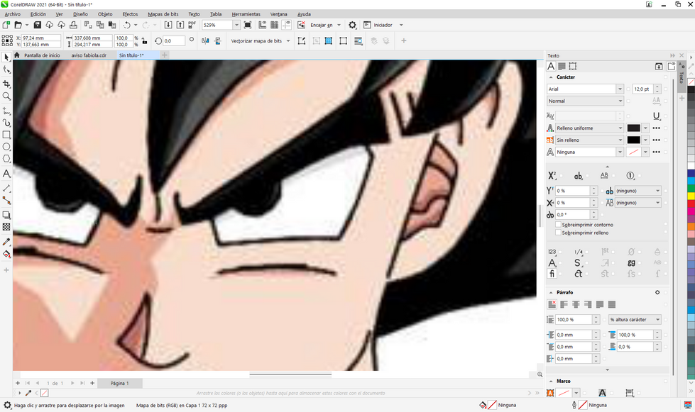Click the Full-screen preview icon
The width and height of the screenshot is (695, 412).
pyautogui.click(x=248, y=26)
